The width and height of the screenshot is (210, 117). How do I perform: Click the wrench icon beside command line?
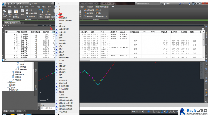(x=39, y=109)
